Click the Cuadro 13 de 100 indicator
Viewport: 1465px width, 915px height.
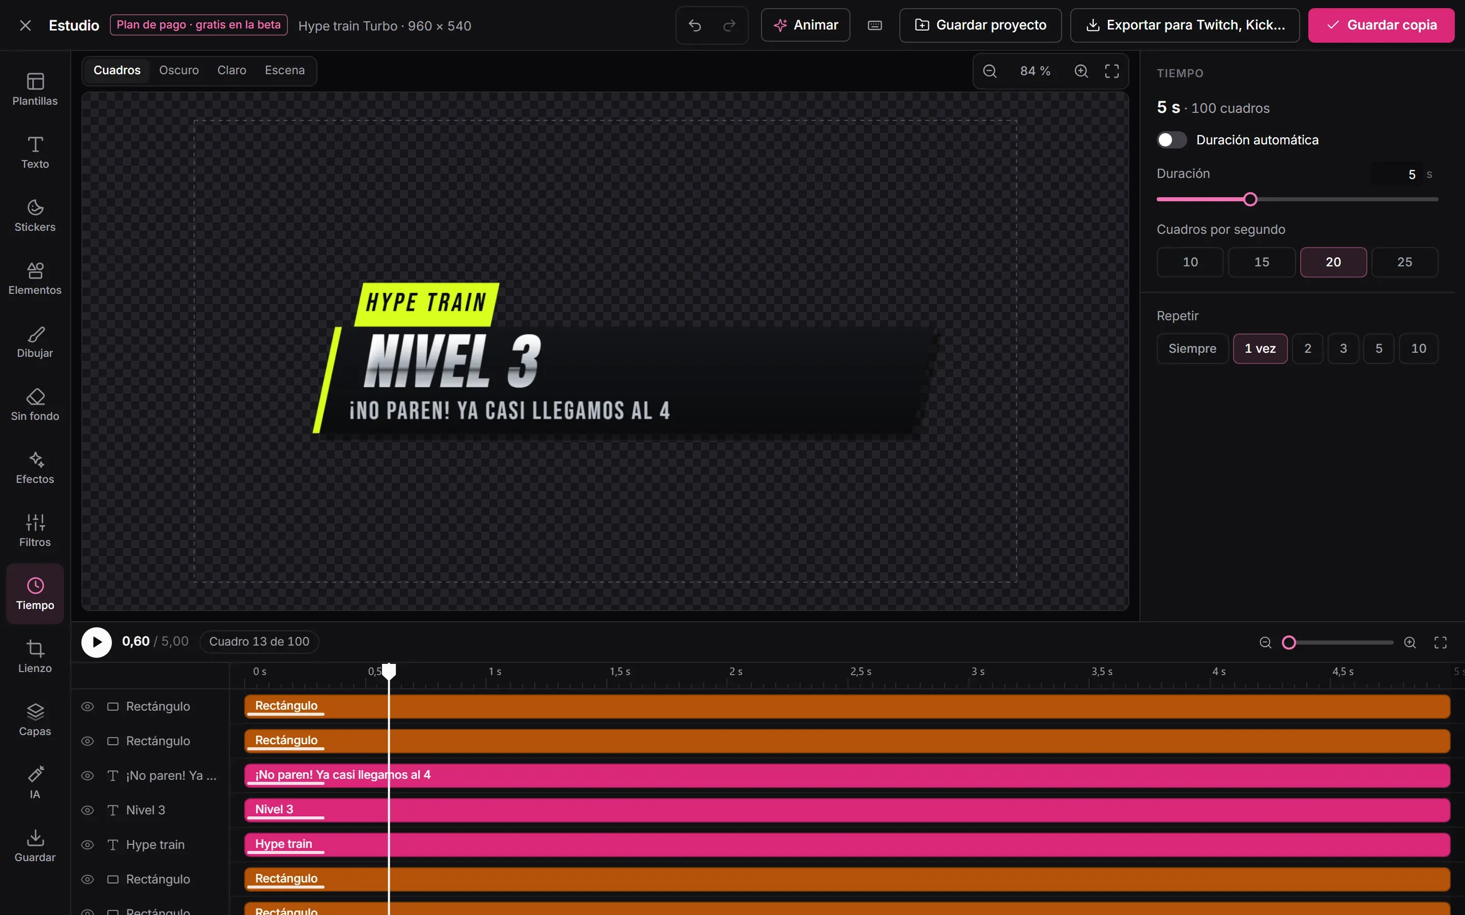tap(259, 642)
